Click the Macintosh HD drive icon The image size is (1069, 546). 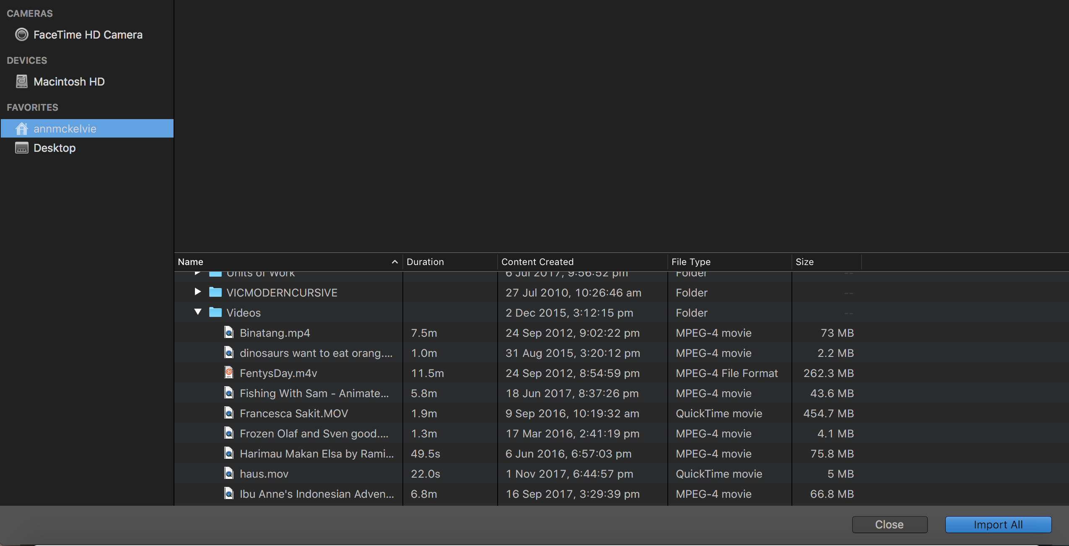coord(21,81)
